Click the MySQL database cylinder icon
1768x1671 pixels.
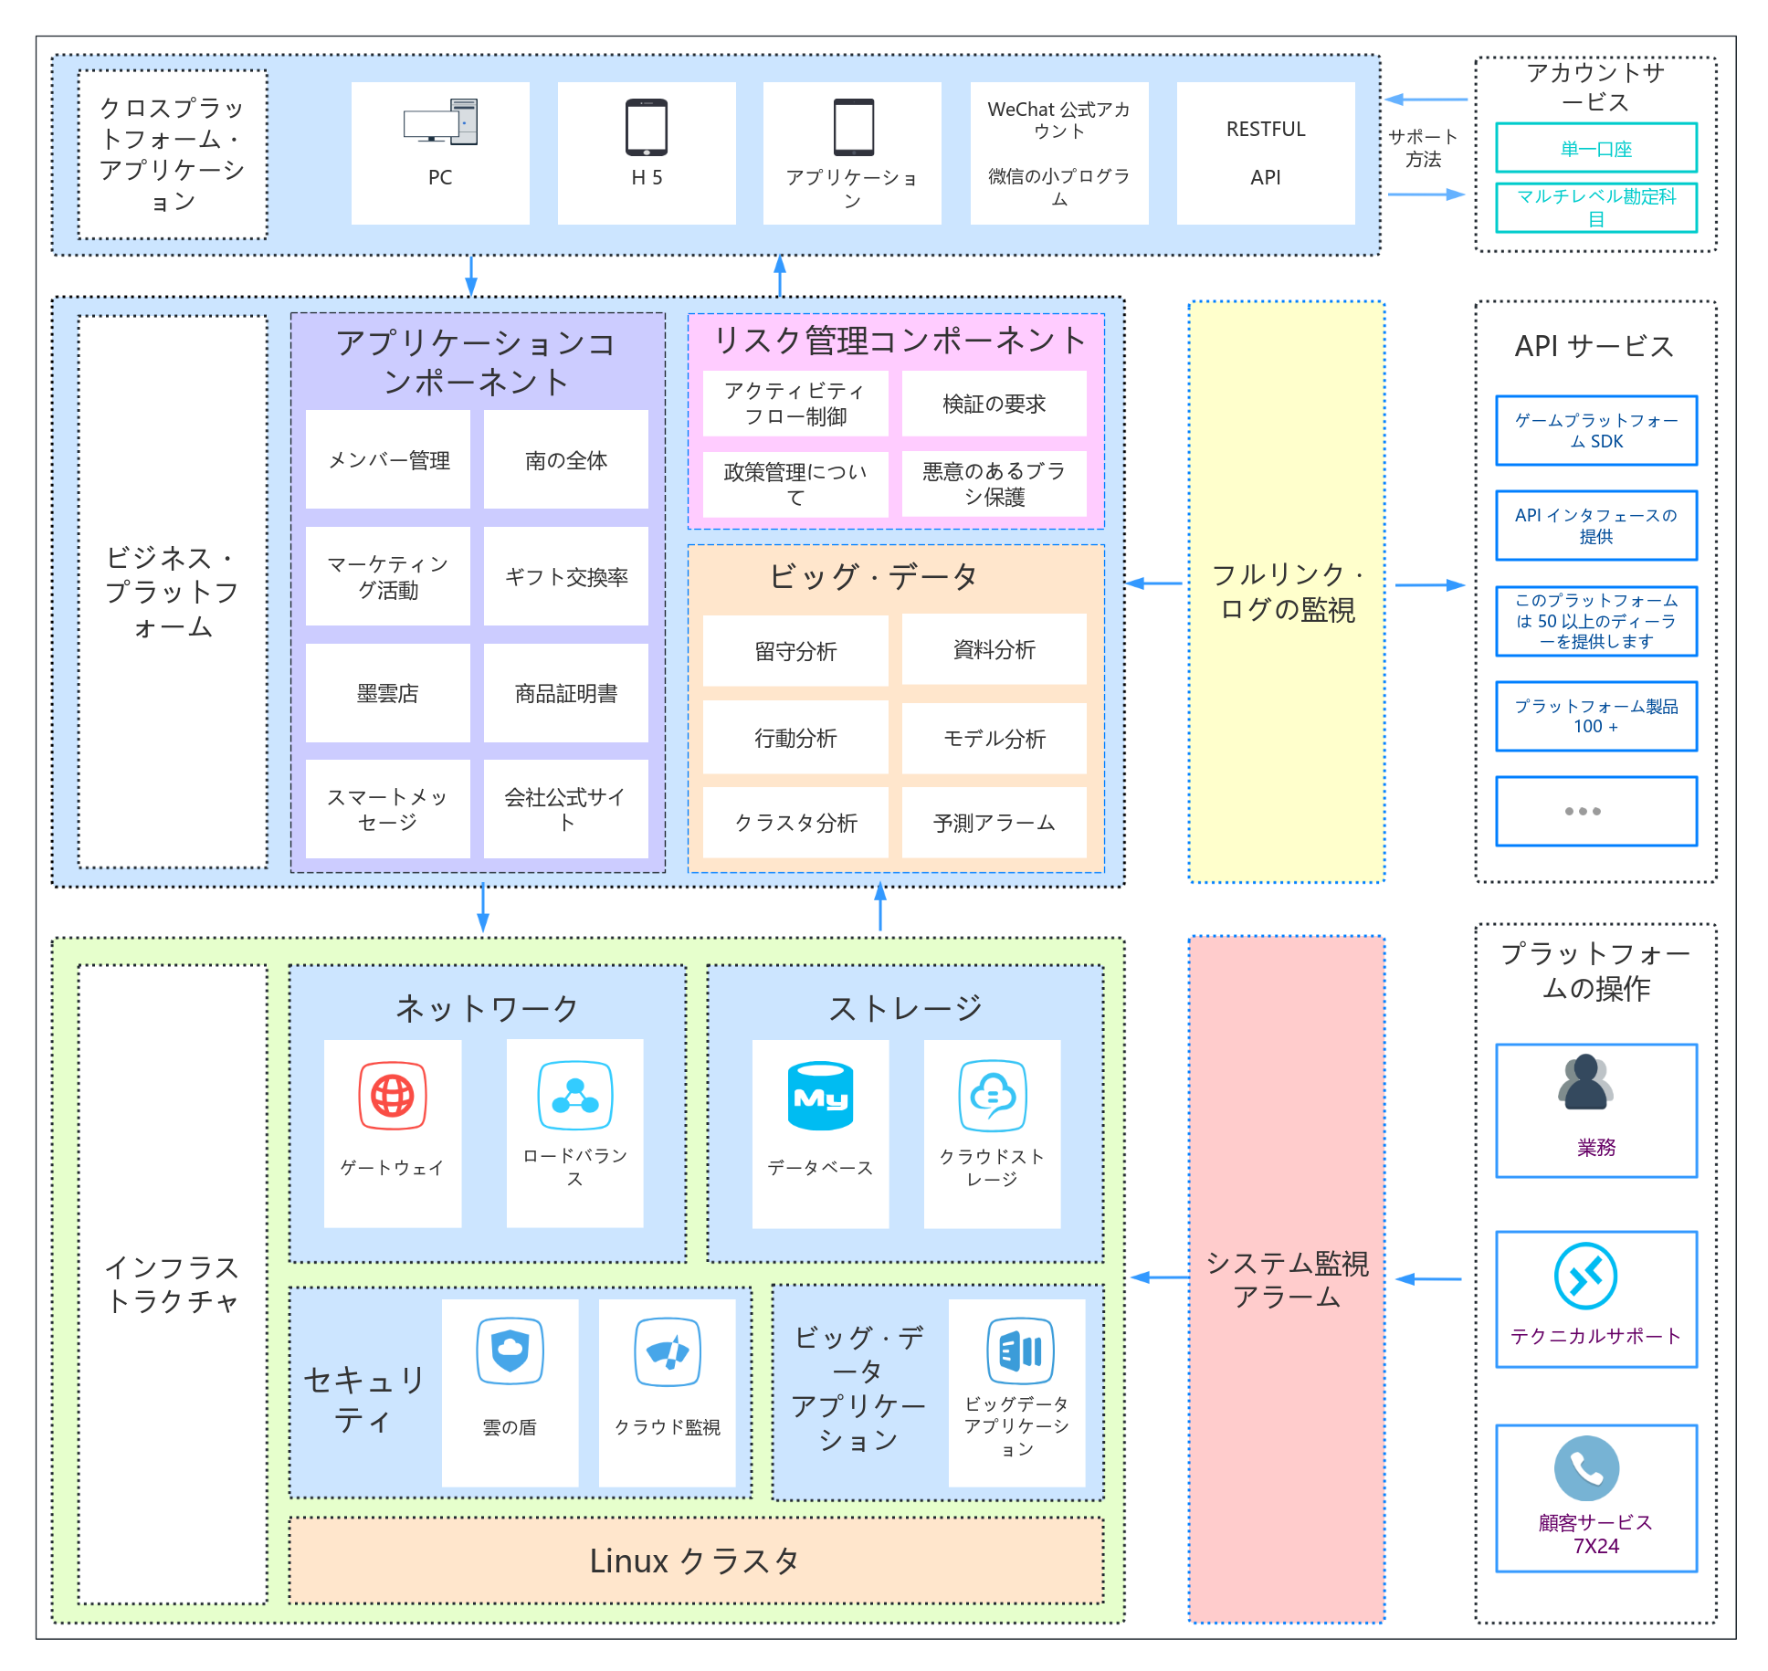[x=820, y=1096]
